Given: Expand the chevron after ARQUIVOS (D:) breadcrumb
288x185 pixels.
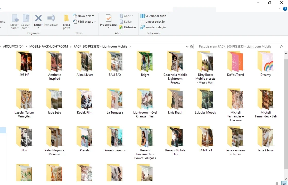Looking at the screenshot, I should (x=26, y=47).
